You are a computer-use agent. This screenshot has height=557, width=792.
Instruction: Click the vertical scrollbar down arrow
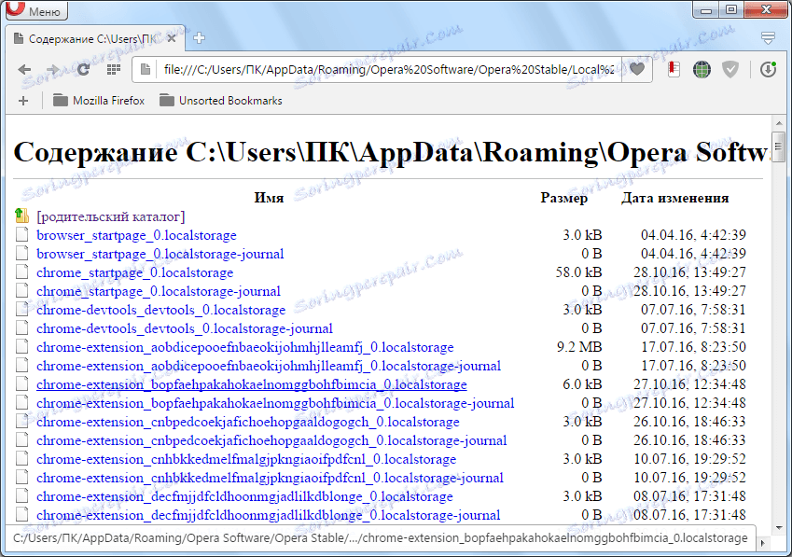[779, 528]
